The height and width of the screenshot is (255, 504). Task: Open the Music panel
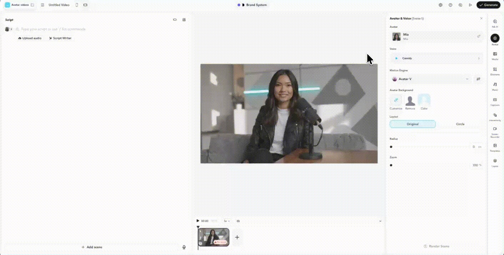tap(495, 86)
